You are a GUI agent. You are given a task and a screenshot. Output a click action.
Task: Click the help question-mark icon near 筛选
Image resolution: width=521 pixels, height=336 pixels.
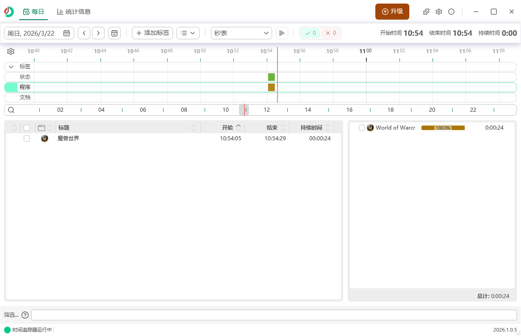point(25,315)
